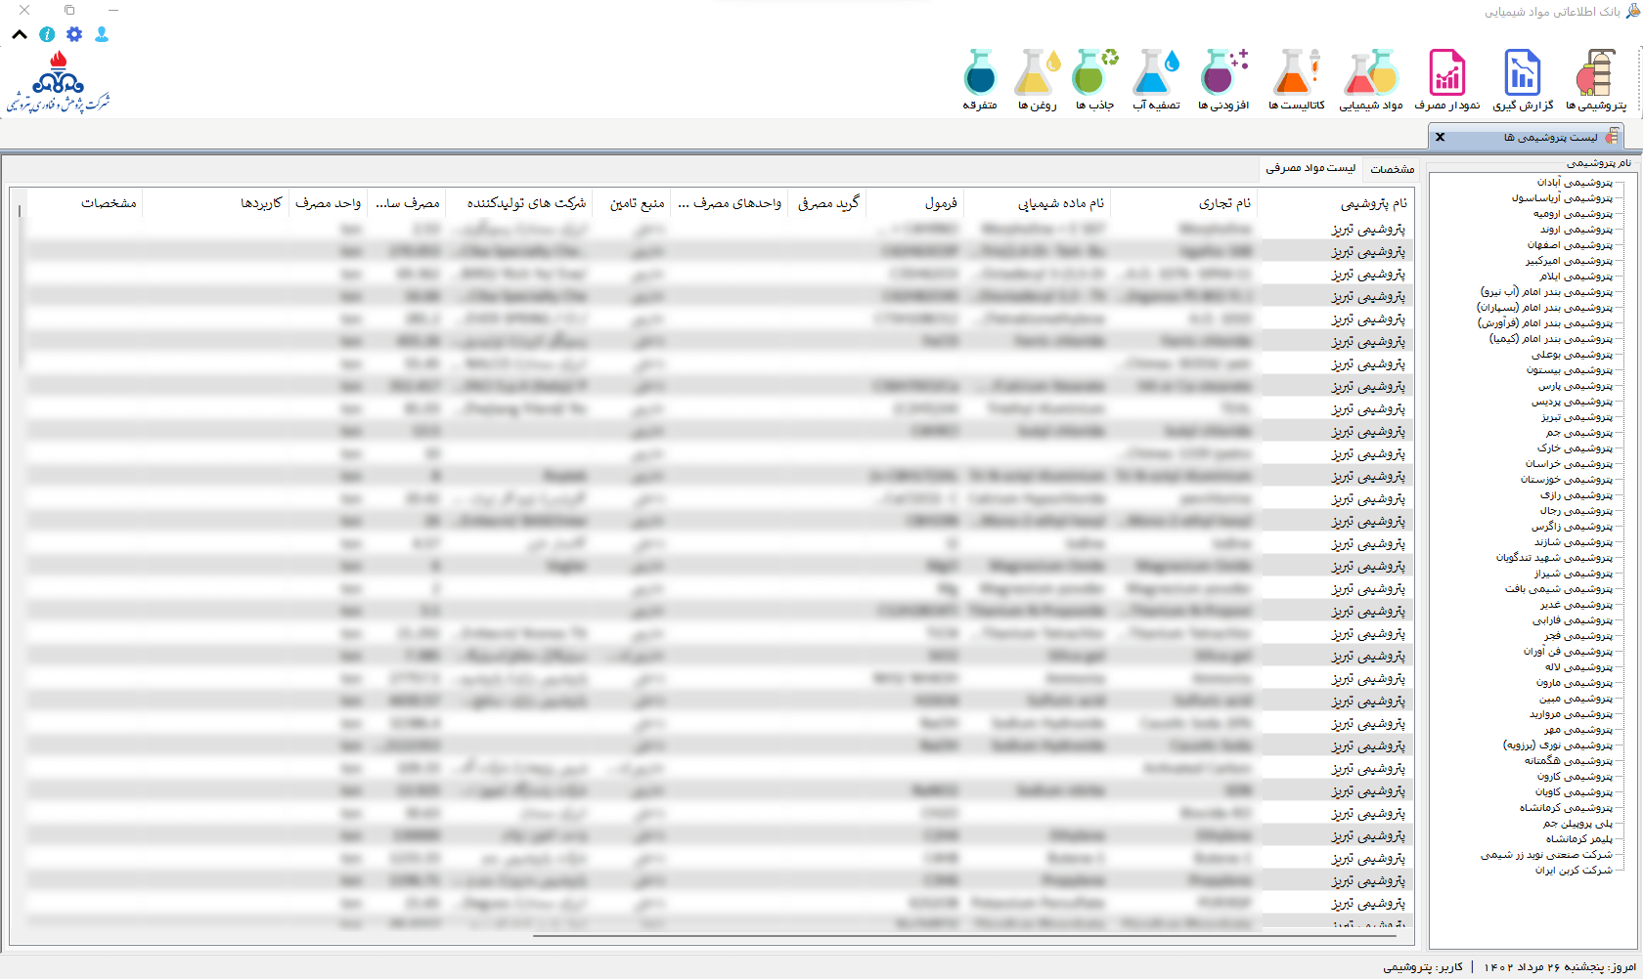Screen dimensions: 1643x979
Task: Select پتروشیمی مارون in the tree
Action: [x=1575, y=683]
